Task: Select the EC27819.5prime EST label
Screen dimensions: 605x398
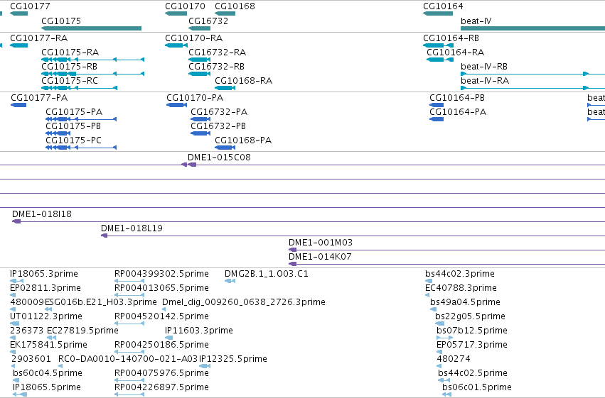Action: tap(82, 331)
